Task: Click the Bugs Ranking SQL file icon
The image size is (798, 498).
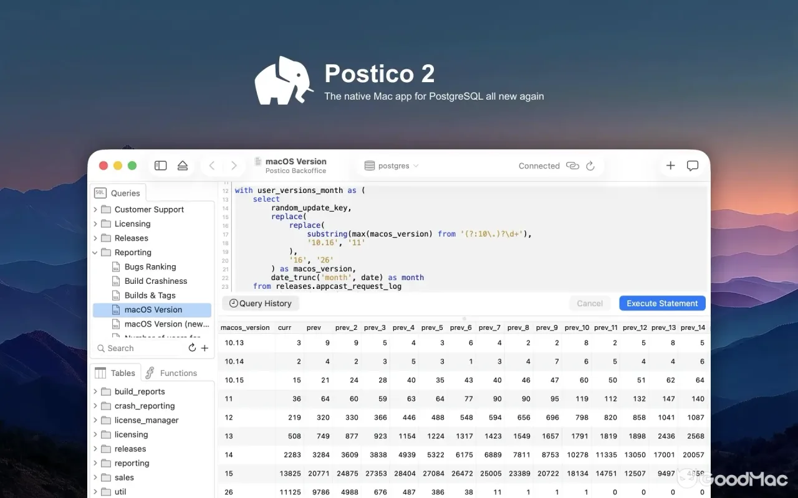Action: [115, 266]
